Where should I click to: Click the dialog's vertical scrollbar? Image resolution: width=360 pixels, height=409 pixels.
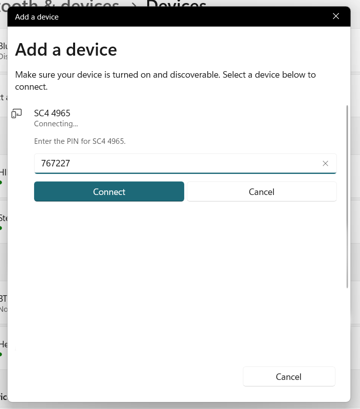click(347, 195)
